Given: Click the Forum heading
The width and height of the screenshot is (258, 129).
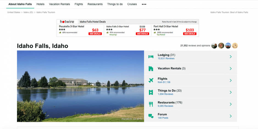Looking at the screenshot, I should pos(162,114).
